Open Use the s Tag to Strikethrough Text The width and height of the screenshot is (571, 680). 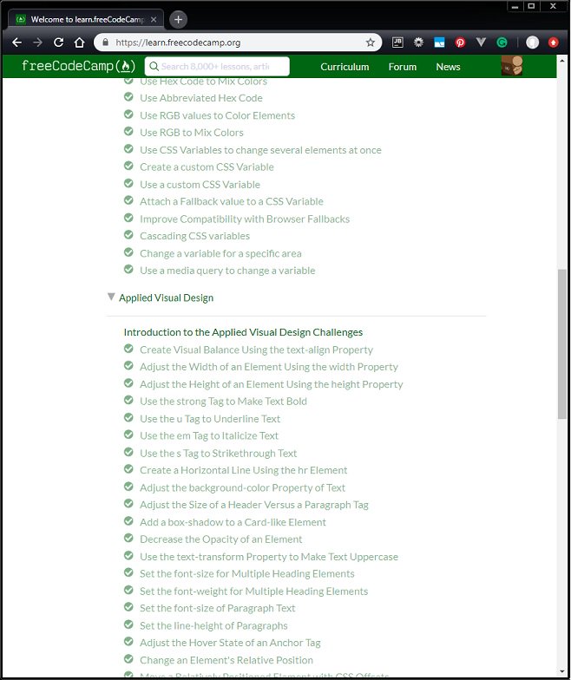coord(218,453)
